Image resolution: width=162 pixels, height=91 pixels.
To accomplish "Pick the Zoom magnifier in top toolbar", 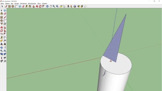I will [54, 6].
